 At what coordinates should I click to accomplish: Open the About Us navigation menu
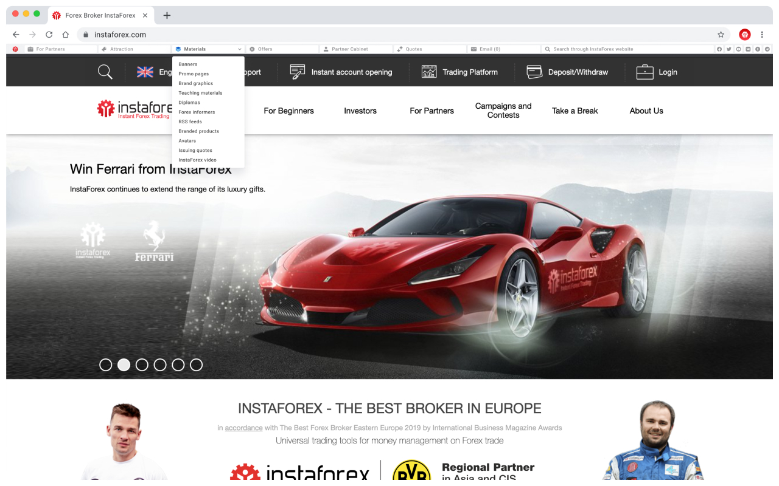coord(646,111)
